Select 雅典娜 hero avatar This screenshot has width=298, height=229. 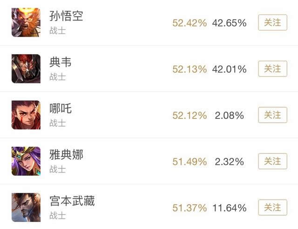[26, 161]
